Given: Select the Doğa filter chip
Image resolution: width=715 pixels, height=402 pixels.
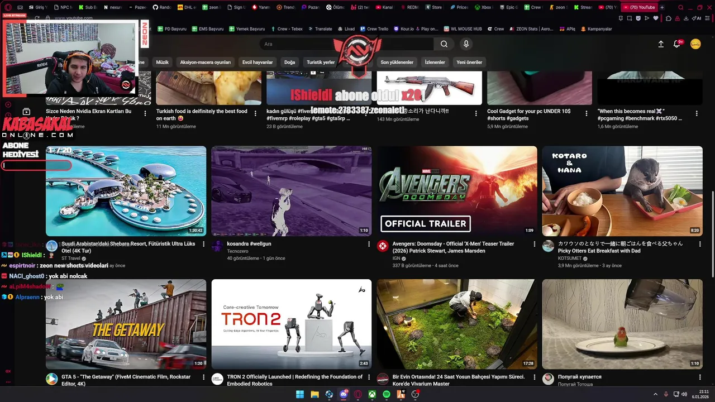Looking at the screenshot, I should click(x=289, y=62).
